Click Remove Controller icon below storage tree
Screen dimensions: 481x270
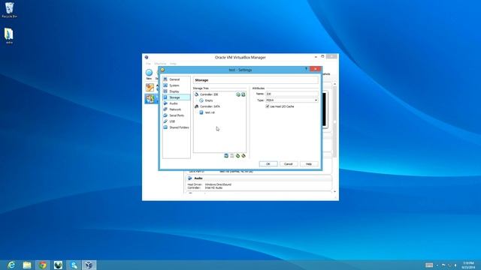232,156
